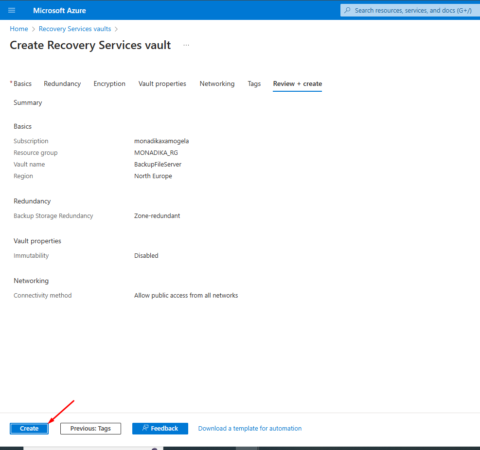
Task: Click the Summary heading
Action: [x=28, y=102]
